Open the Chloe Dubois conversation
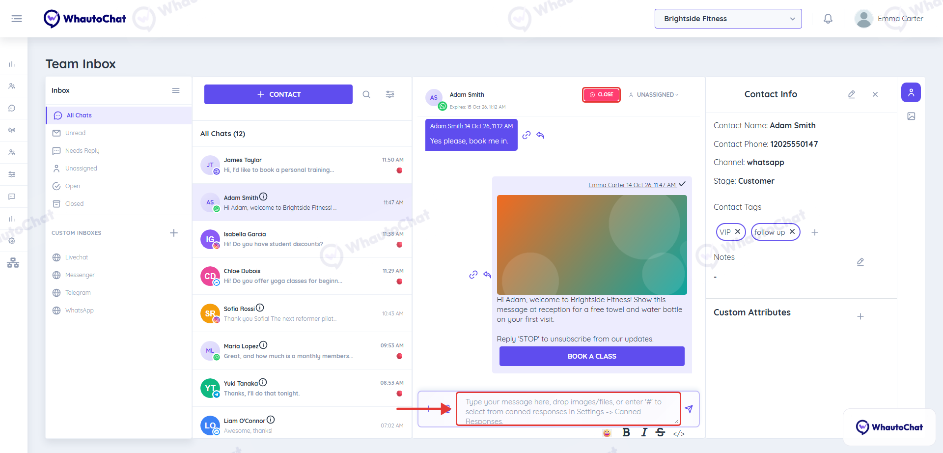Viewport: 943px width, 453px height. 302,276
